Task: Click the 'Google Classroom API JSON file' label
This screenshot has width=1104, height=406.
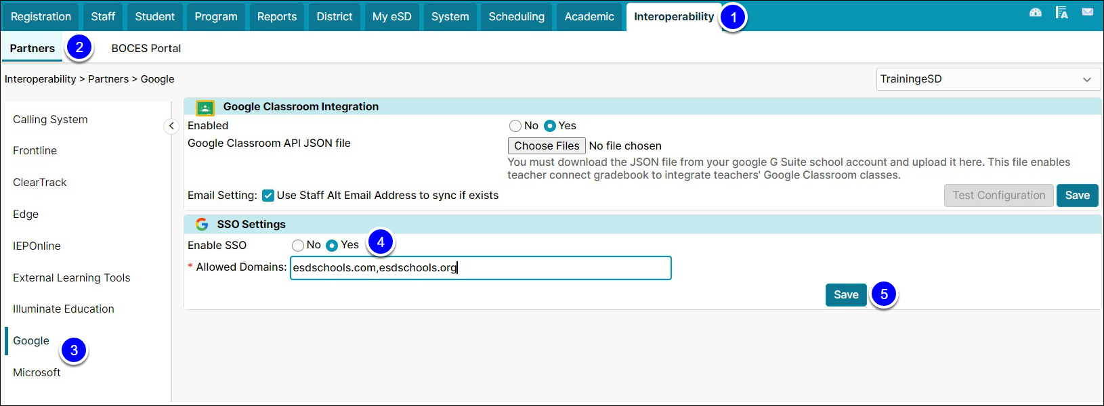Action: (x=269, y=143)
